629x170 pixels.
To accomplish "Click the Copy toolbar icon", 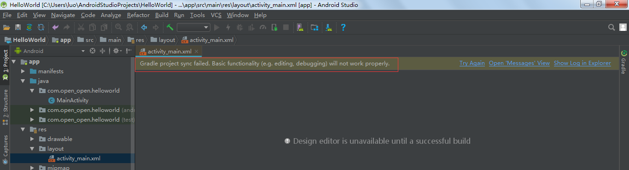I will (93, 28).
